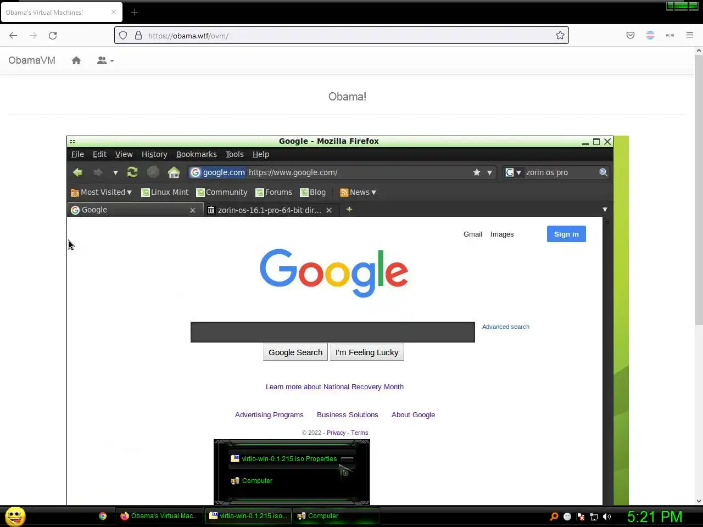The width and height of the screenshot is (703, 527).
Task: Open the Edit menu
Action: pos(99,154)
